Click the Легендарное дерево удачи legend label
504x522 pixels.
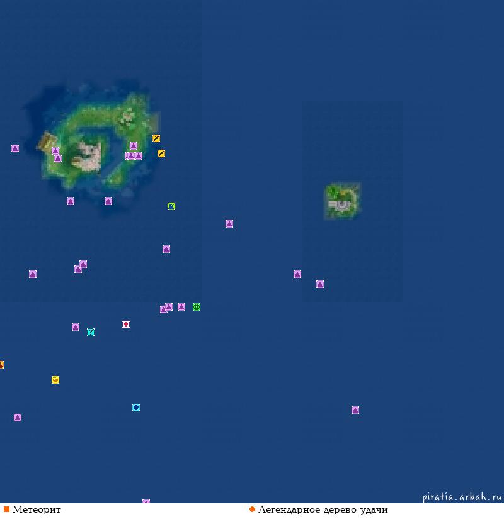coord(323,509)
